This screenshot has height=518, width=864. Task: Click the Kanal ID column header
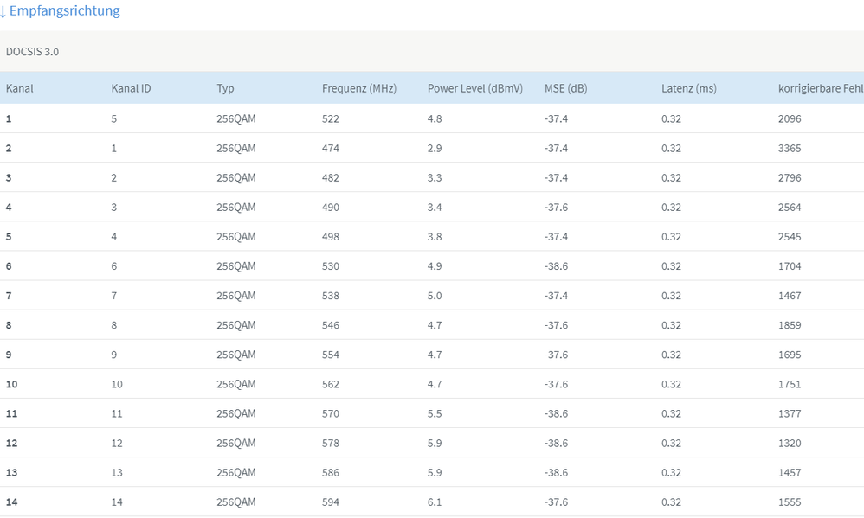pyautogui.click(x=131, y=88)
